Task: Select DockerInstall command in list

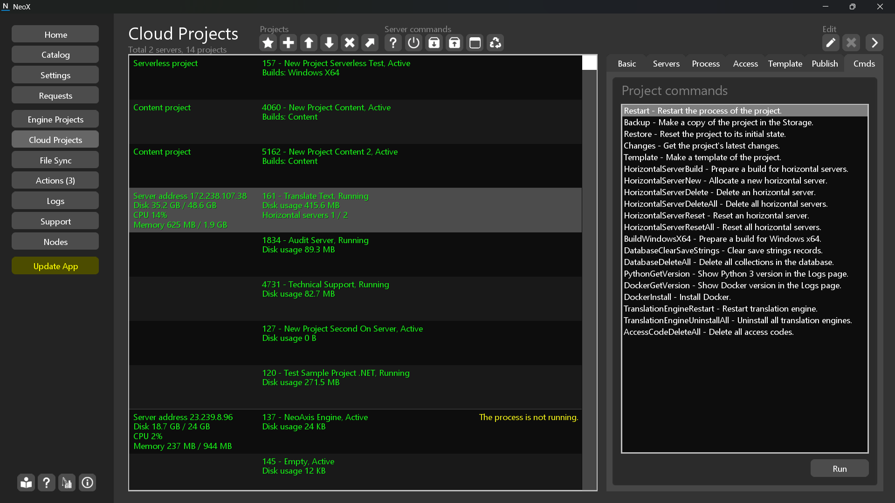Action: (x=677, y=297)
